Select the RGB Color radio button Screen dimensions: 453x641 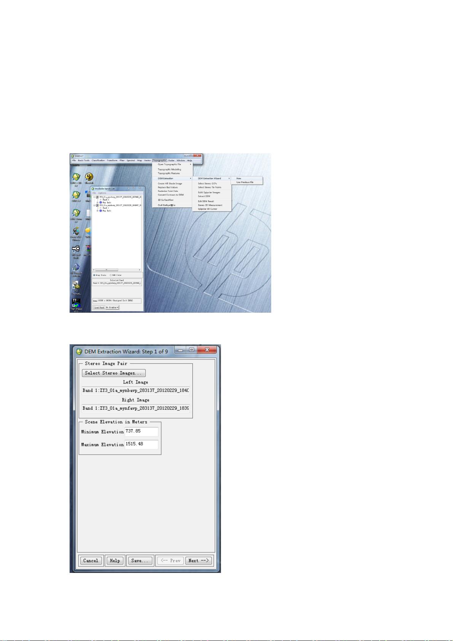111,275
